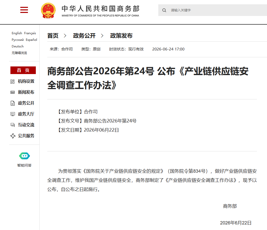Go to 首页 in breadcrumb
This screenshot has height=230, width=267.
(x=53, y=36)
